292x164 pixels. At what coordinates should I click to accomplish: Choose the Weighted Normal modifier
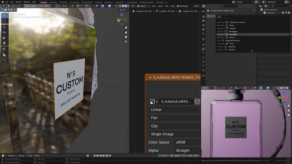pyautogui.click(x=233, y=41)
